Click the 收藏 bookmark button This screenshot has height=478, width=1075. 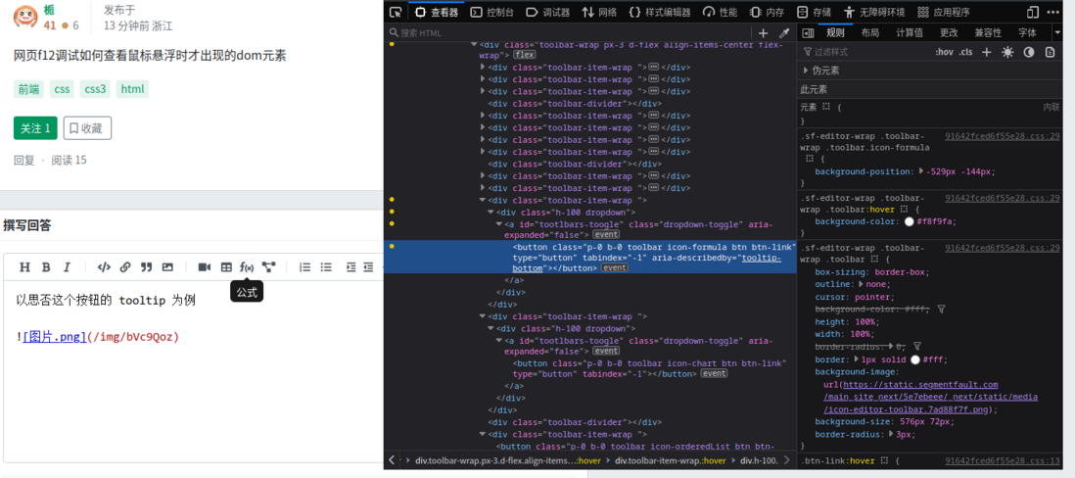pos(87,128)
